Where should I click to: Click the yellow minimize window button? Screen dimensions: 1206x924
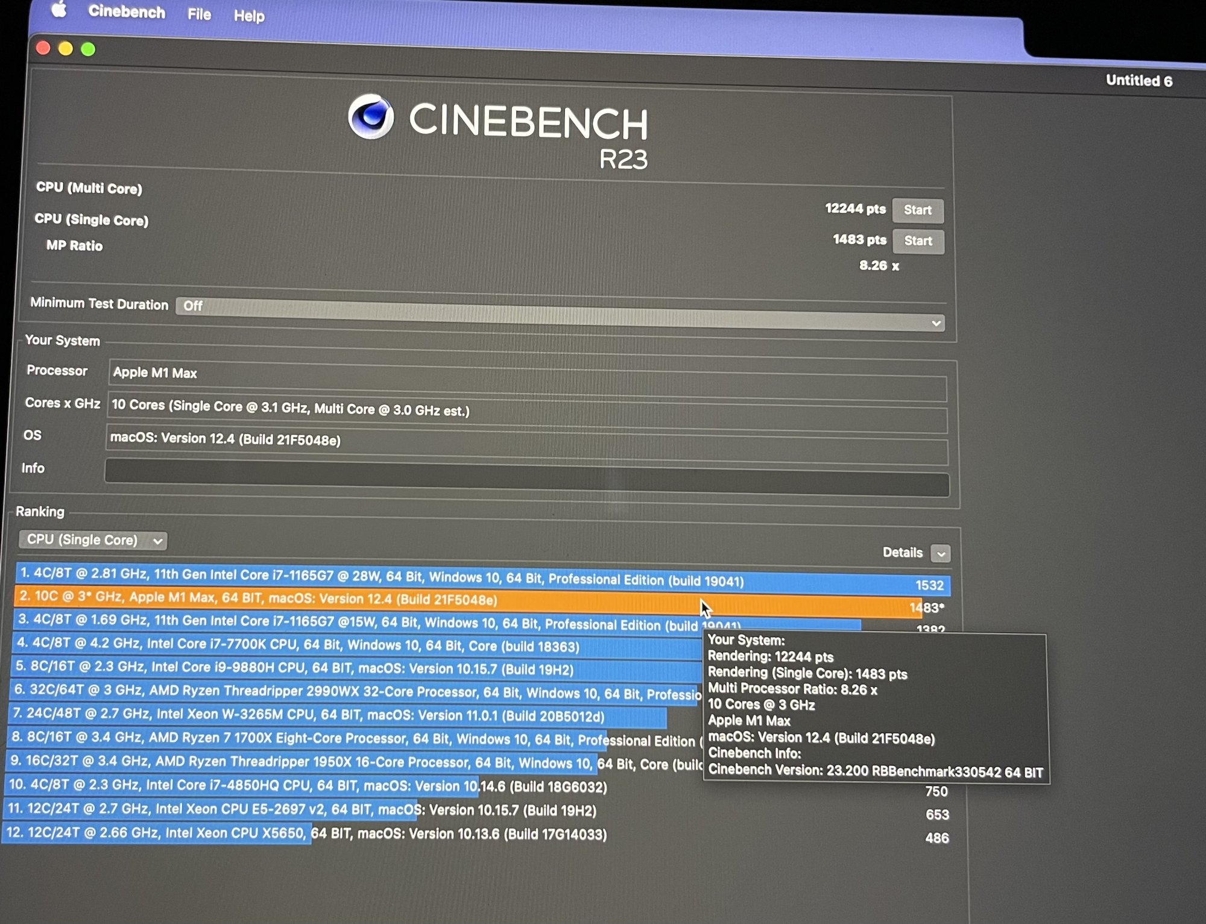[66, 48]
